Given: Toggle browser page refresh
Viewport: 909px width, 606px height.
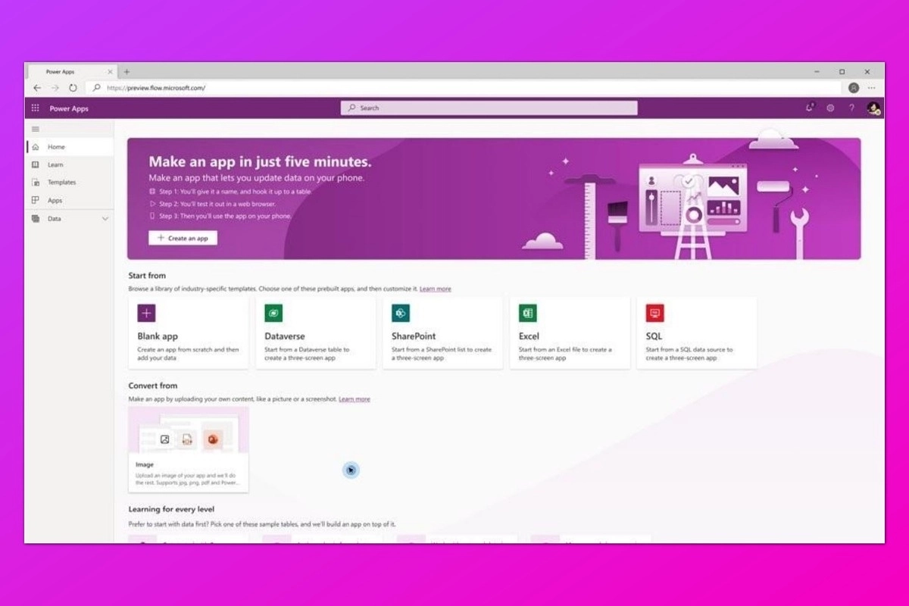Looking at the screenshot, I should tap(72, 87).
